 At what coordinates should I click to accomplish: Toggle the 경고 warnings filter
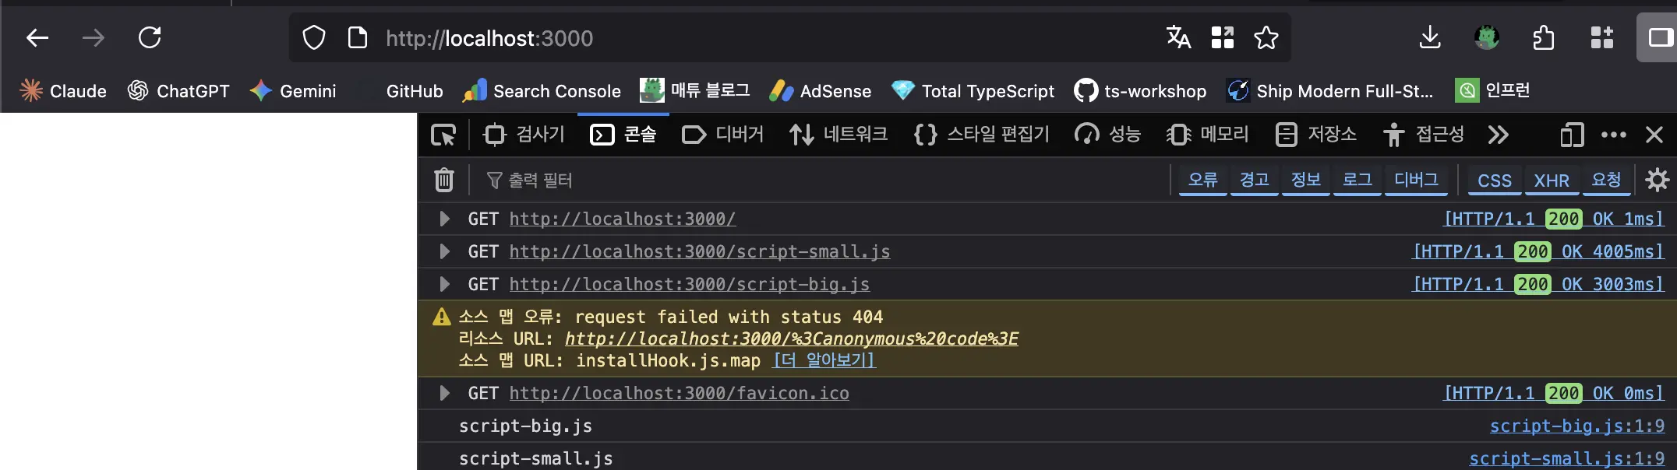point(1255,180)
